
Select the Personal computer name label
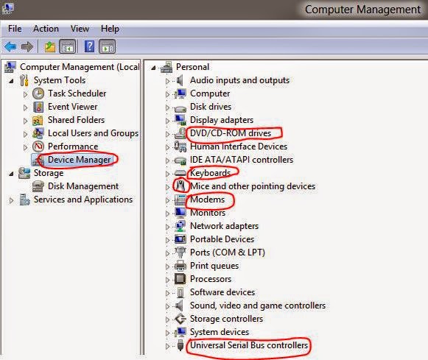[193, 67]
